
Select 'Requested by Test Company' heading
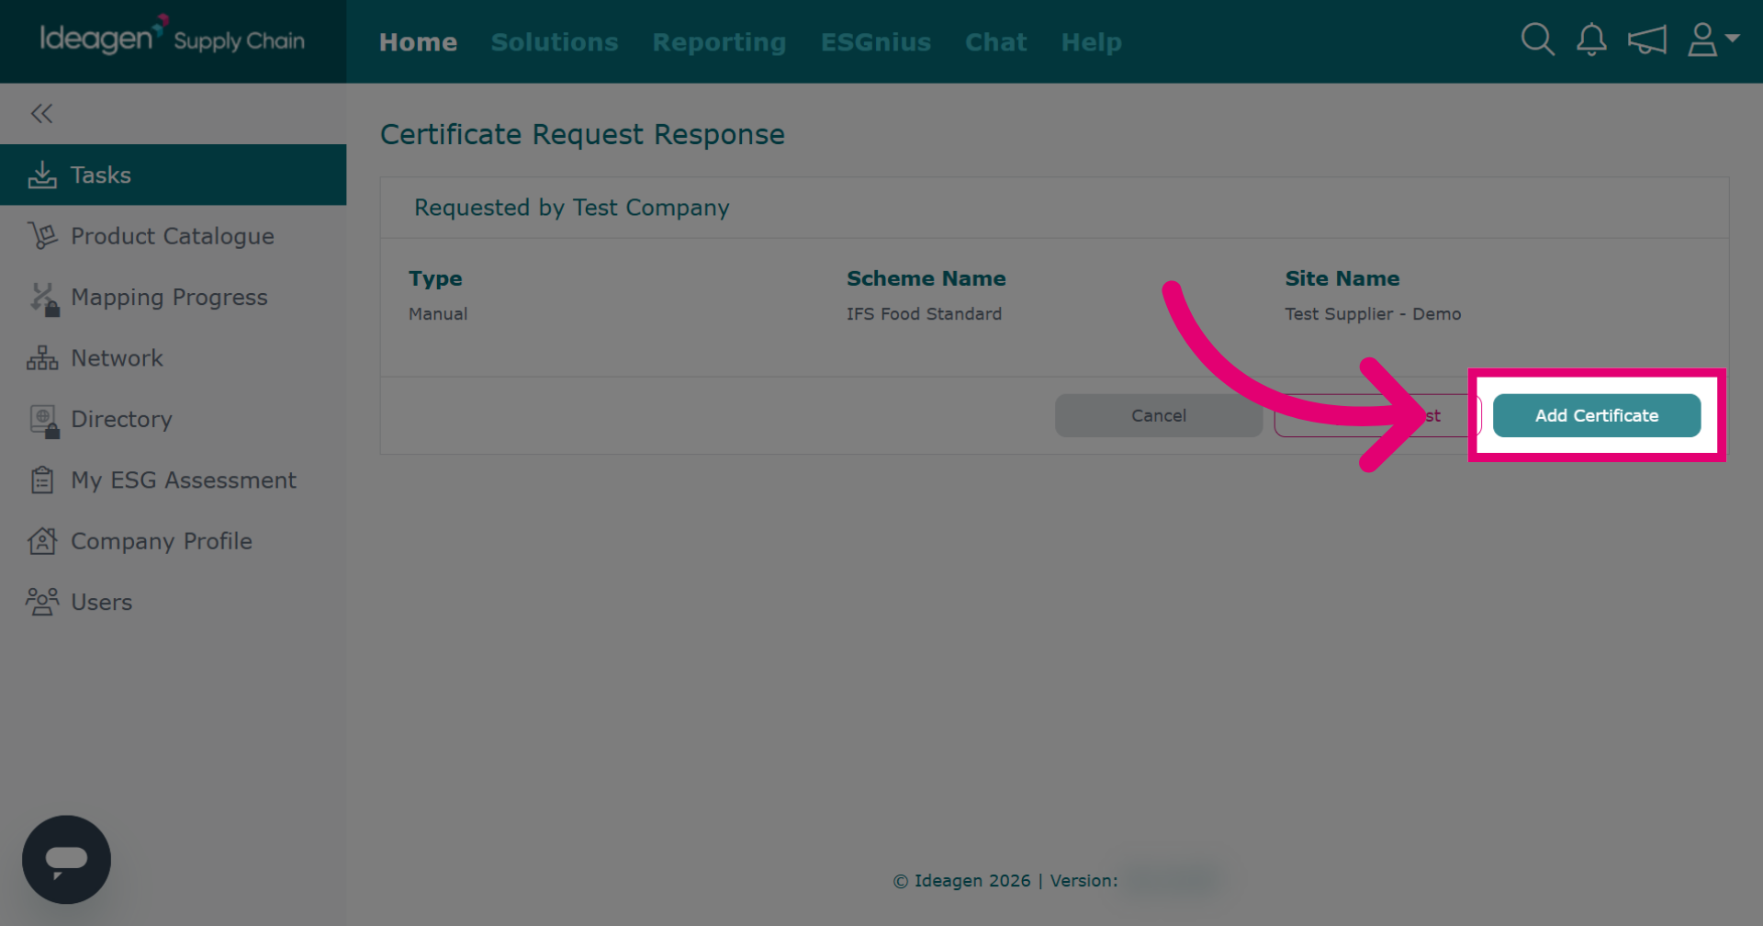point(572,208)
